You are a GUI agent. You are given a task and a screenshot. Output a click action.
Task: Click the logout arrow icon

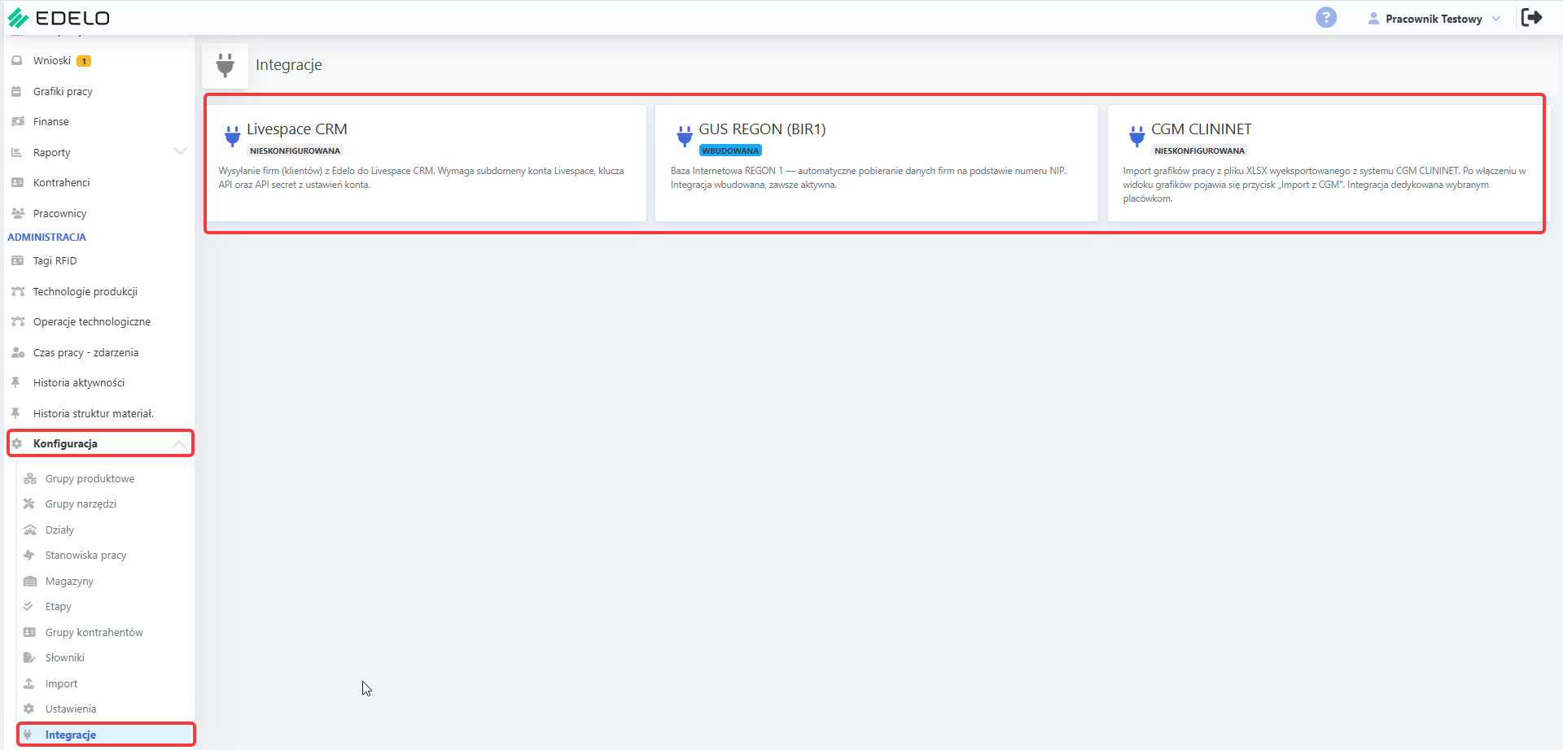[x=1531, y=17]
